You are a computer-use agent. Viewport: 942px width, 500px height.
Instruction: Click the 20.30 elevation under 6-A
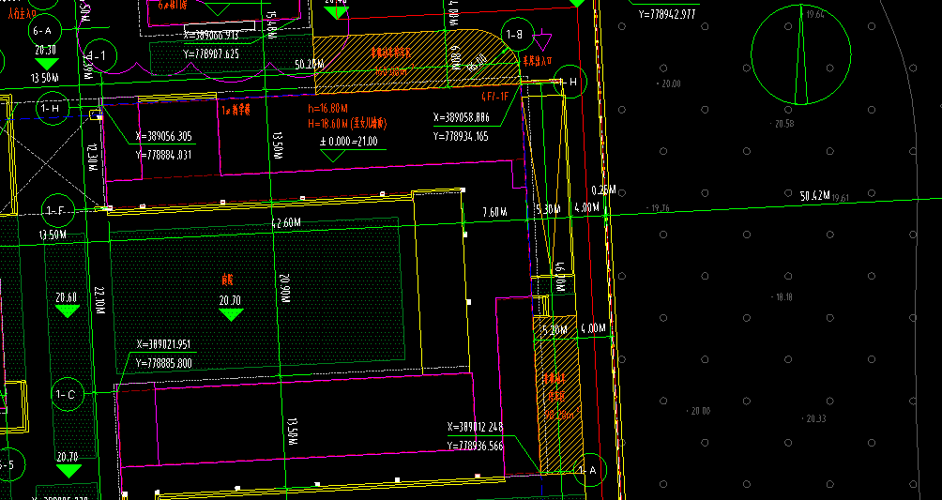pyautogui.click(x=45, y=51)
